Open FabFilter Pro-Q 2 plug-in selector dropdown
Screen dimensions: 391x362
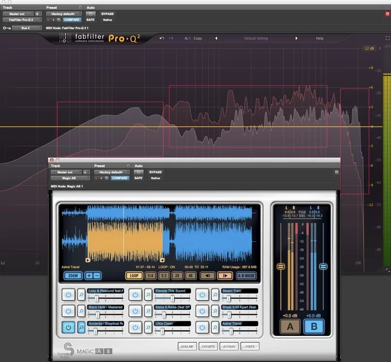[x=22, y=20]
